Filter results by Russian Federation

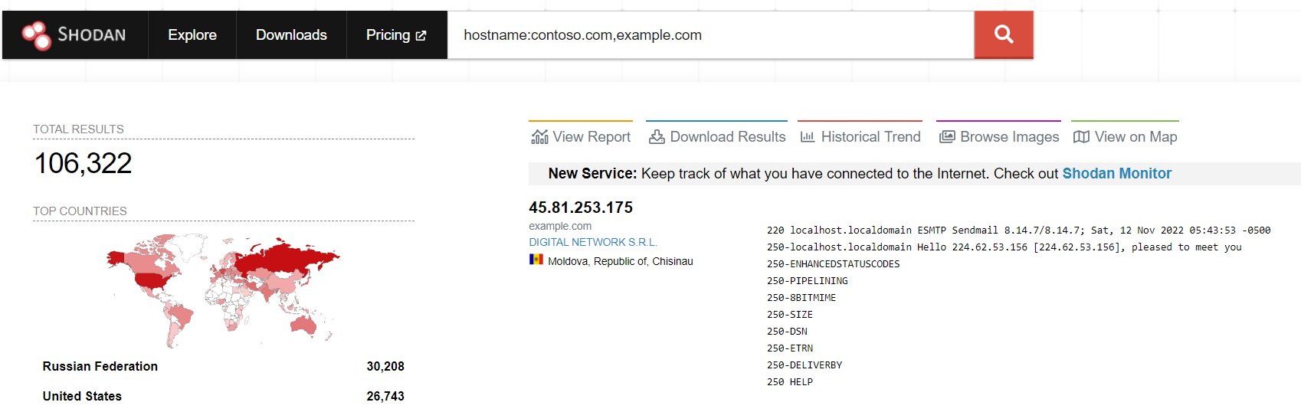(x=100, y=367)
